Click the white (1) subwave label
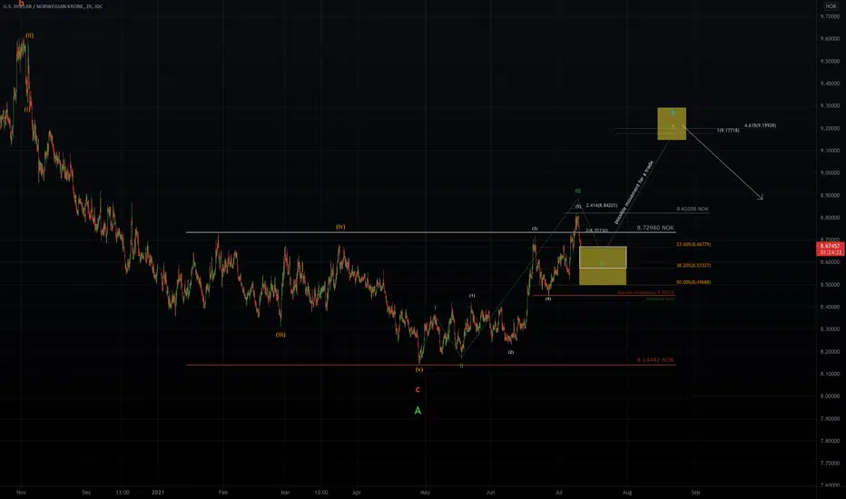The height and width of the screenshot is (499, 846). tap(472, 296)
